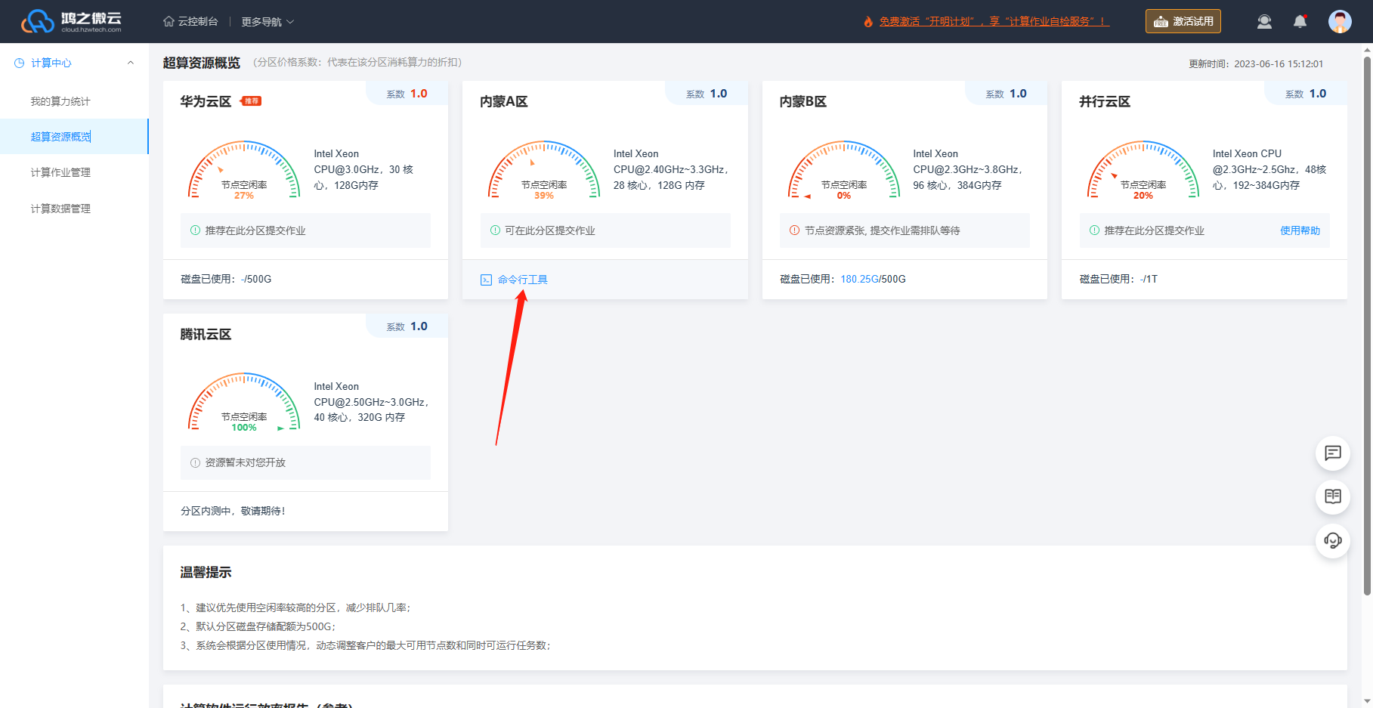1373x708 pixels.
Task: Click 使用帮助 link in 并行云区 card
Action: pyautogui.click(x=1300, y=230)
